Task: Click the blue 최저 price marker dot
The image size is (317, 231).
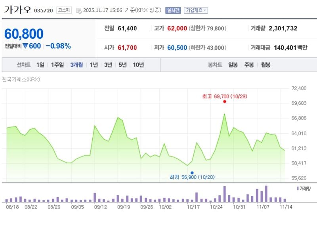Action: (x=192, y=172)
